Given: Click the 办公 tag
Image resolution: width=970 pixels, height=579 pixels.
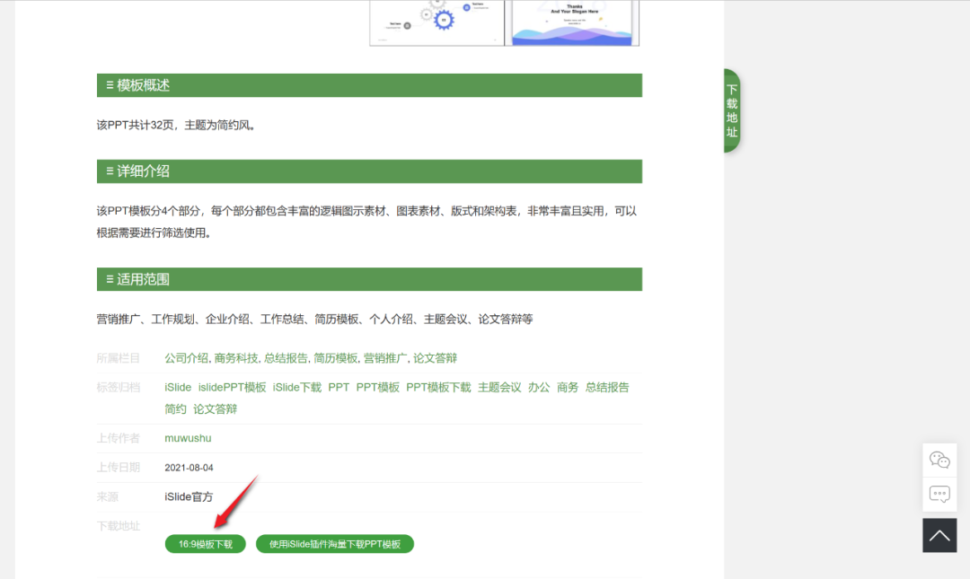Looking at the screenshot, I should pos(539,387).
